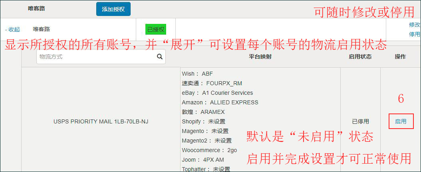Select the 唯客路 account name row
The image size is (421, 172).
pos(42,29)
